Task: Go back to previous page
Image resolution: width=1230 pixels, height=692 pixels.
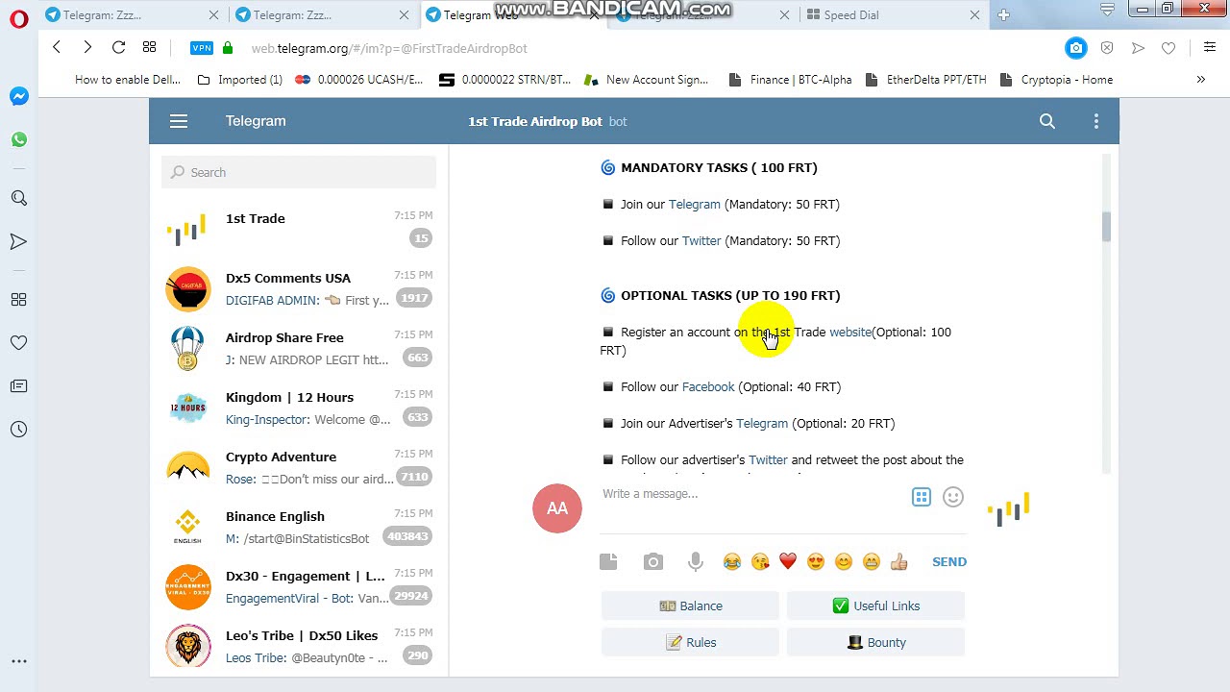Action: pos(57,47)
